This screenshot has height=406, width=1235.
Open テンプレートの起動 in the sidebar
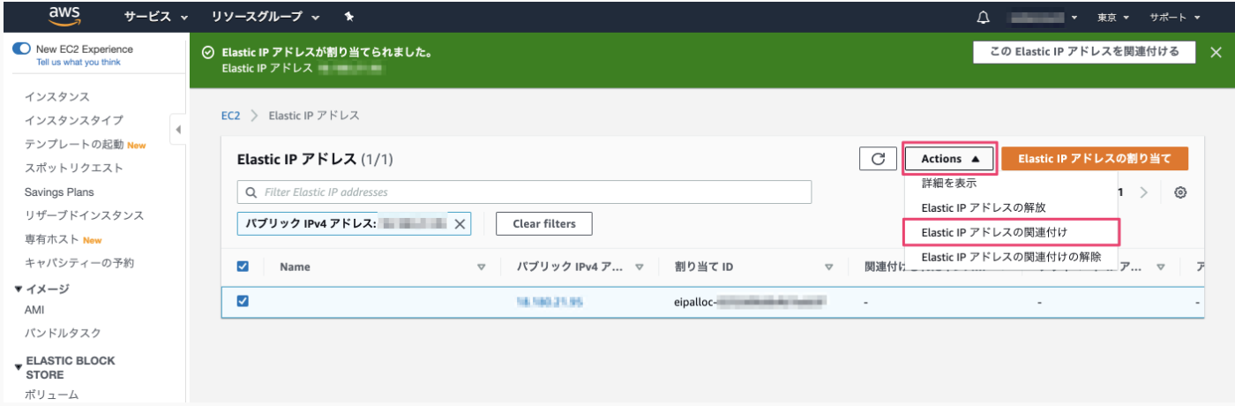pyautogui.click(x=74, y=144)
